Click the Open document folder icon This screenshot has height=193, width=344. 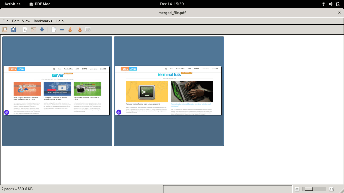[5, 30]
